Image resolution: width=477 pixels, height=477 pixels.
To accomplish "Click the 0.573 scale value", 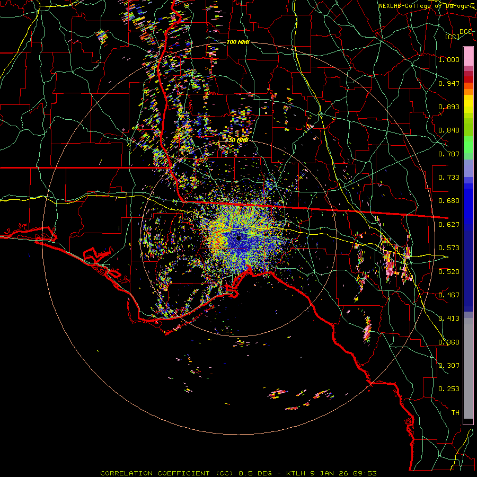I will tap(449, 248).
